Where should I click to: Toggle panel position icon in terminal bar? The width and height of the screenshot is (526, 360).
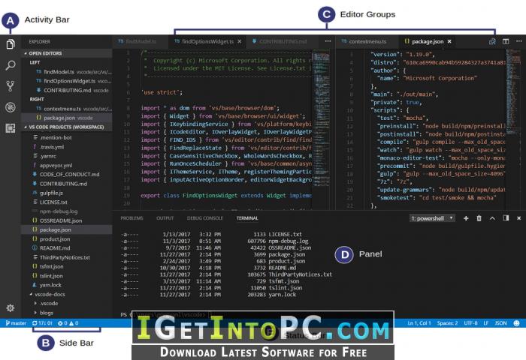click(506, 218)
